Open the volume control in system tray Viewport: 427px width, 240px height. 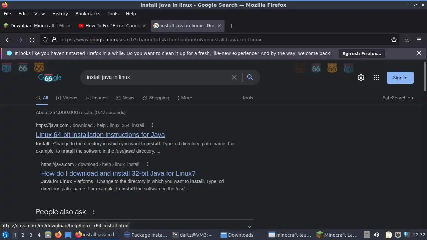point(376,235)
